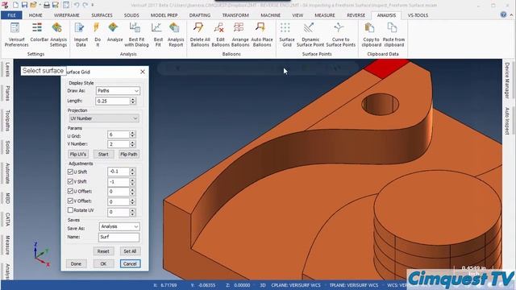Screen dimensions: 516x290
Task: Switch to the WIREFRAME tab
Action: 66,15
